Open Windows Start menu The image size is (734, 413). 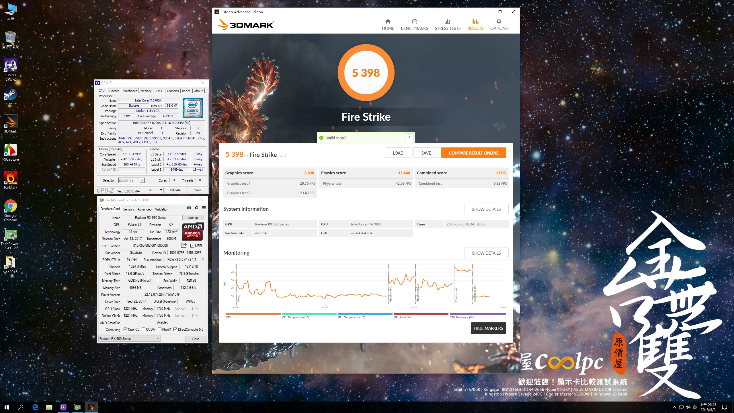pyautogui.click(x=7, y=407)
